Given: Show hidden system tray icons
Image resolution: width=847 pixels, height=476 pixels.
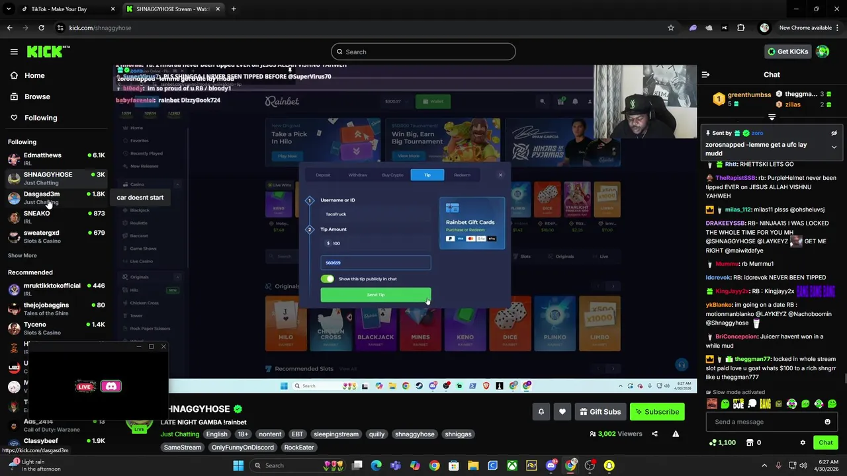Looking at the screenshot, I should click(764, 465).
